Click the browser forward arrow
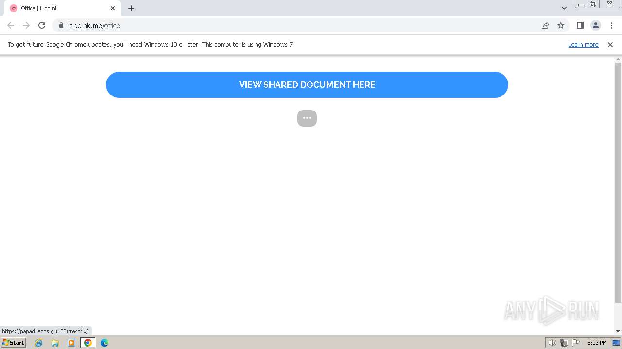This screenshot has width=622, height=349. (26, 25)
